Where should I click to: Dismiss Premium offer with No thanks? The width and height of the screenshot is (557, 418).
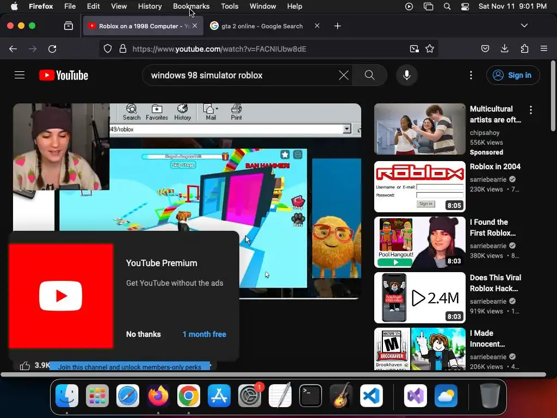[x=144, y=334]
